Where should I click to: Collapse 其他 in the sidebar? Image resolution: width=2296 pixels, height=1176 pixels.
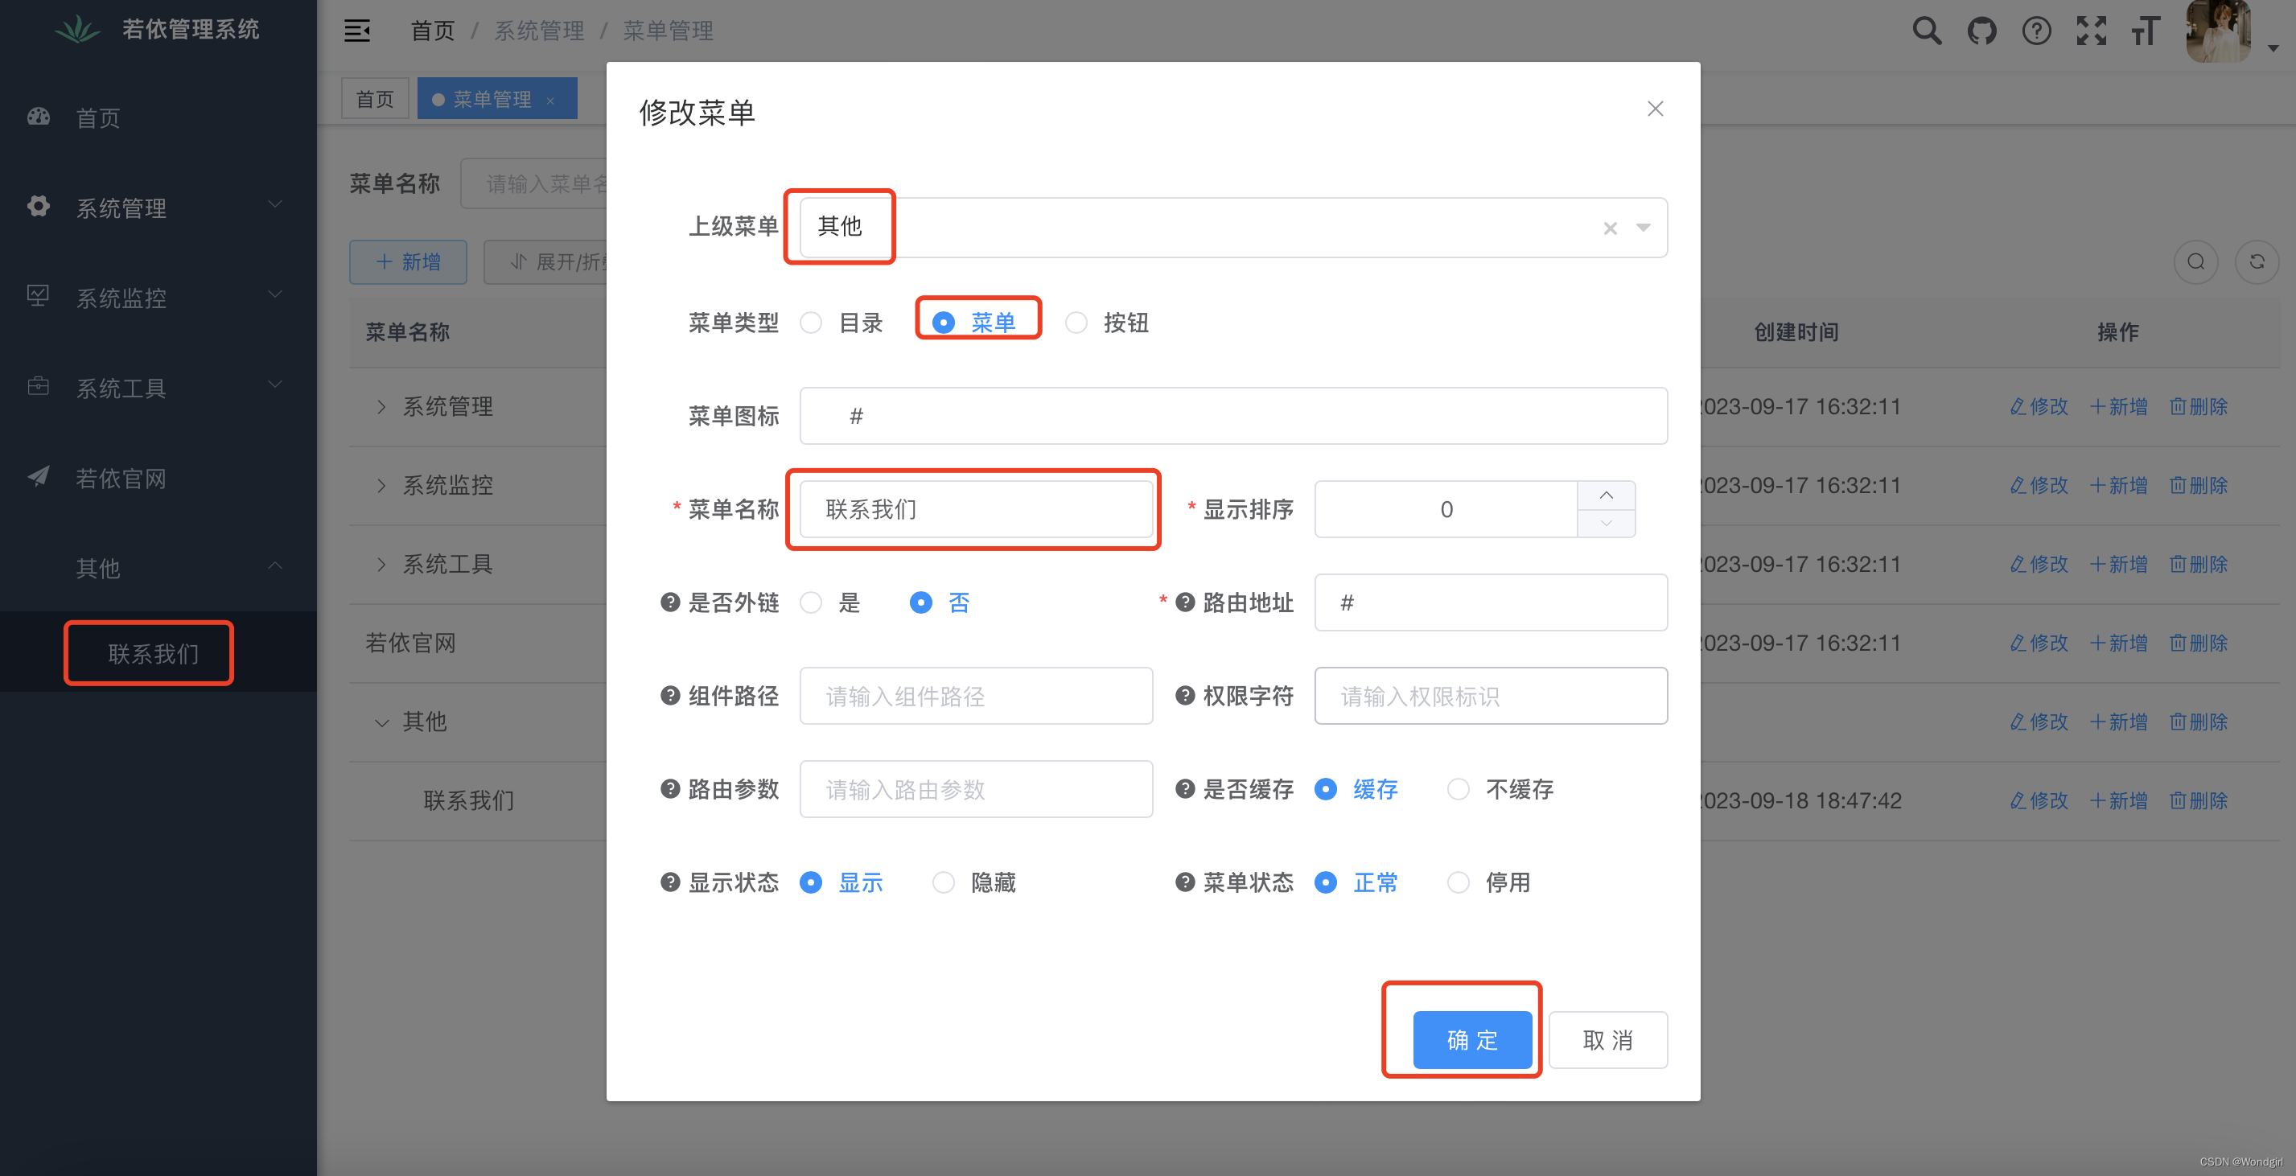point(158,568)
